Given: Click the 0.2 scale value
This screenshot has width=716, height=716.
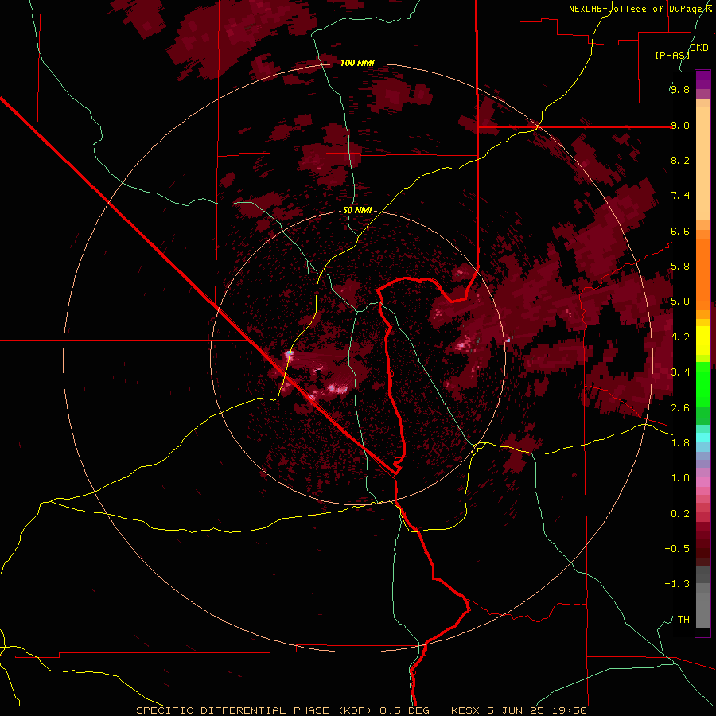Looking at the screenshot, I should click(x=680, y=514).
